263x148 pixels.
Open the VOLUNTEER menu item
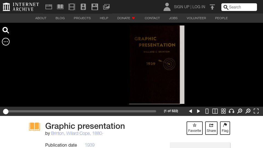(x=196, y=18)
